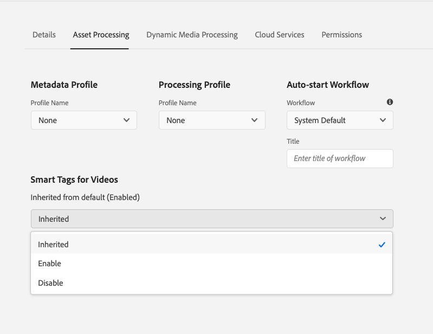Go to the Cloud Services tab

click(280, 35)
